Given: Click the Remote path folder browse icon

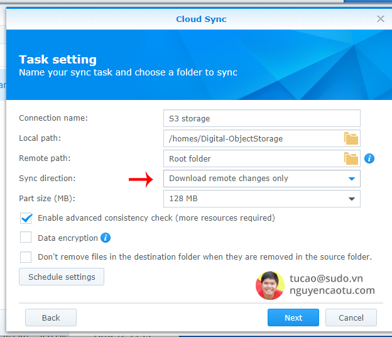Looking at the screenshot, I should [351, 158].
